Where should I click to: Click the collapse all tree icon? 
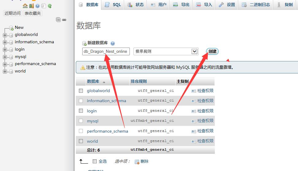pos(58,20)
